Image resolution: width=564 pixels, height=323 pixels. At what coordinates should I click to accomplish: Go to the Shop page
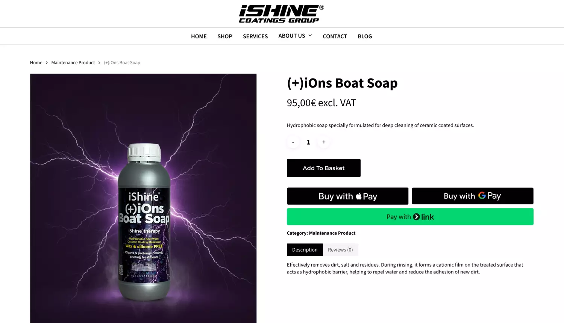[225, 36]
